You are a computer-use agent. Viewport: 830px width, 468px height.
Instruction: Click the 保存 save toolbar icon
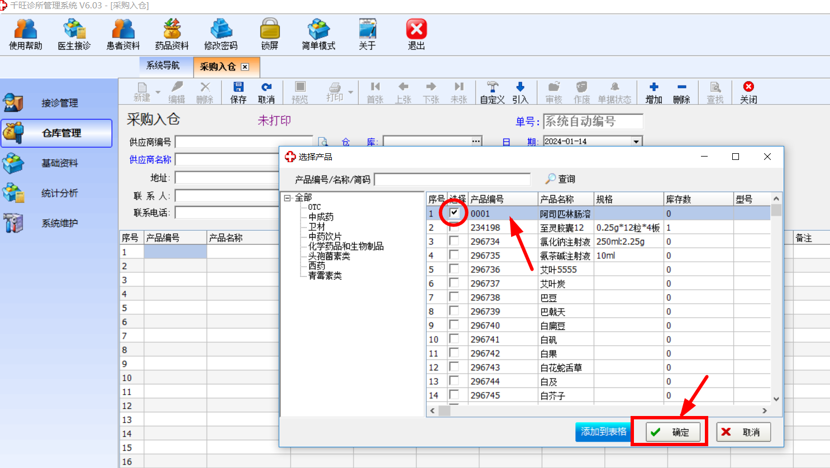[238, 93]
